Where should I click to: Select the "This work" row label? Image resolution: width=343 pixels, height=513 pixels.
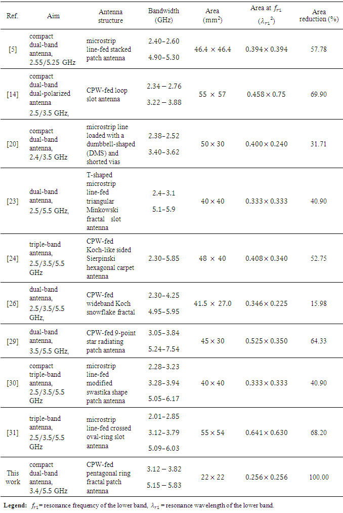coord(13,477)
